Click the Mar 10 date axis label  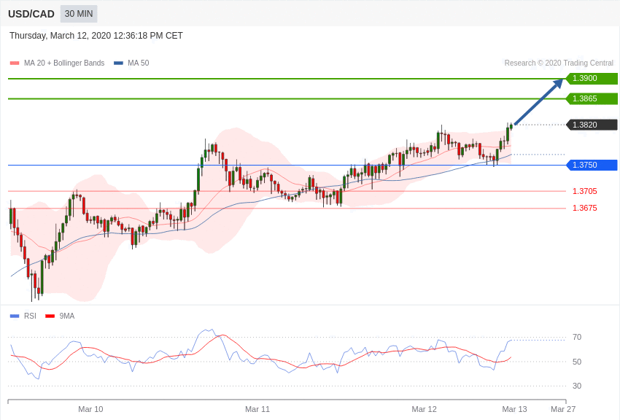point(90,409)
